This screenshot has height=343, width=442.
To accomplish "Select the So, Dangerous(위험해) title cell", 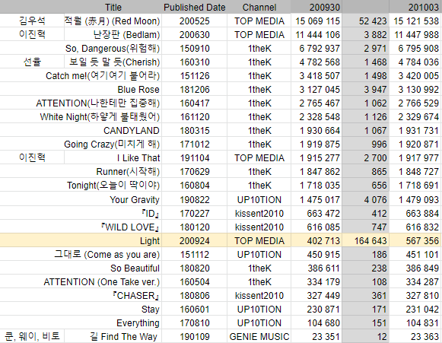I will [113, 48].
